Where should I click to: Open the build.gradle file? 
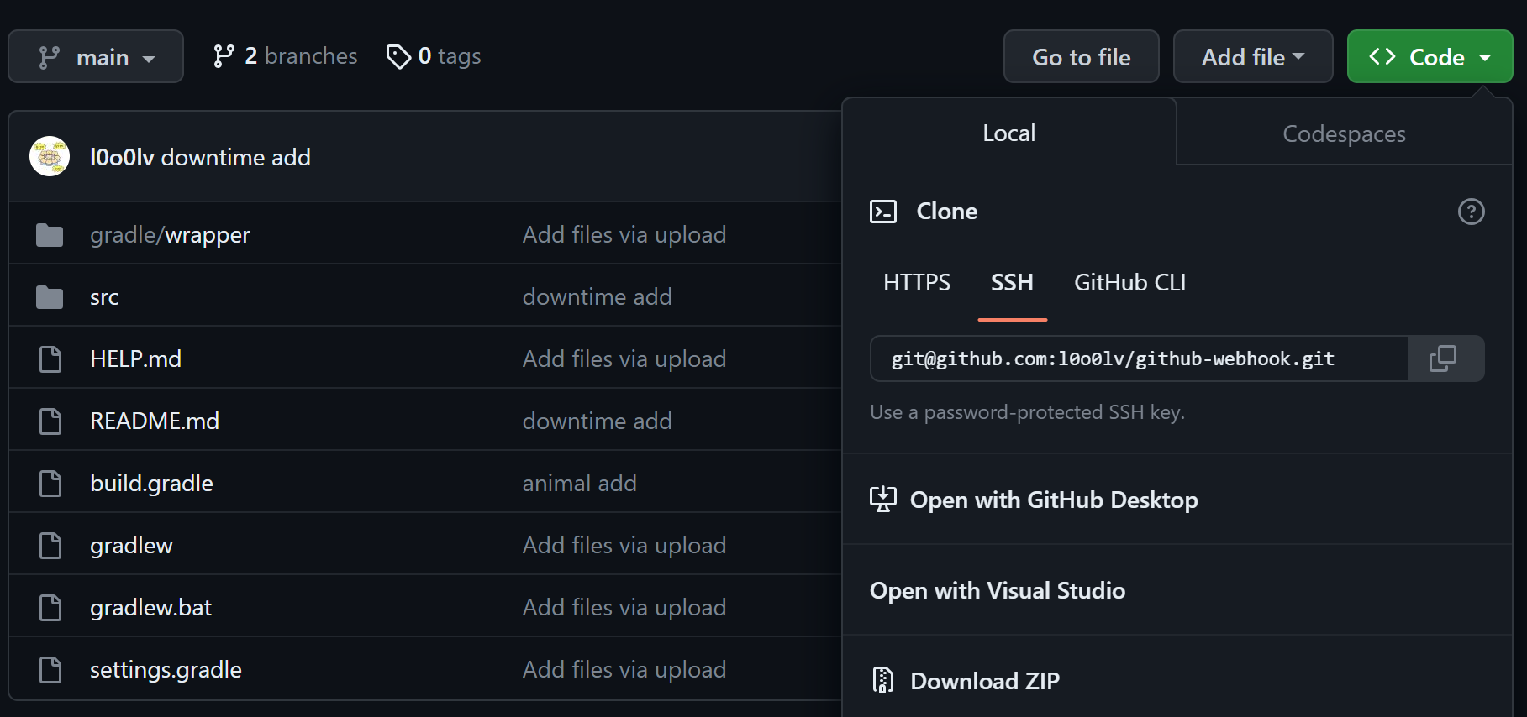(x=151, y=484)
